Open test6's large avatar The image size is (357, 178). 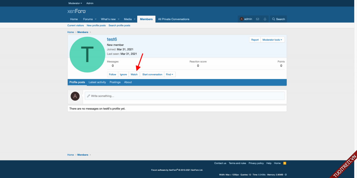(87, 54)
